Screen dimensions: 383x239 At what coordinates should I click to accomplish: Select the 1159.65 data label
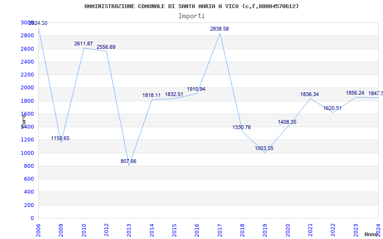click(60, 138)
